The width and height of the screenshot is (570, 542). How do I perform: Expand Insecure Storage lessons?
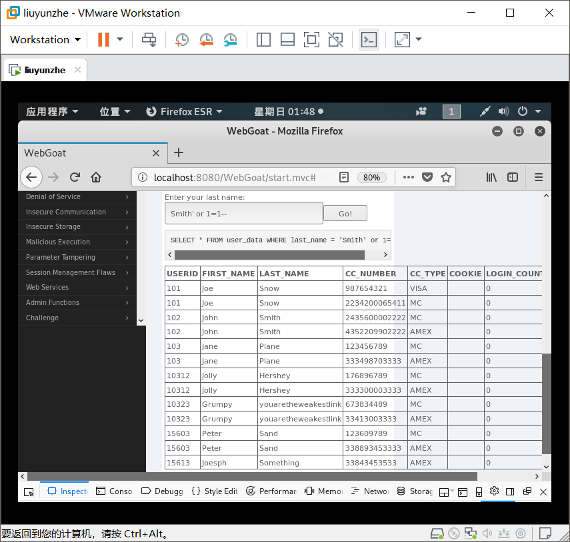coord(77,227)
